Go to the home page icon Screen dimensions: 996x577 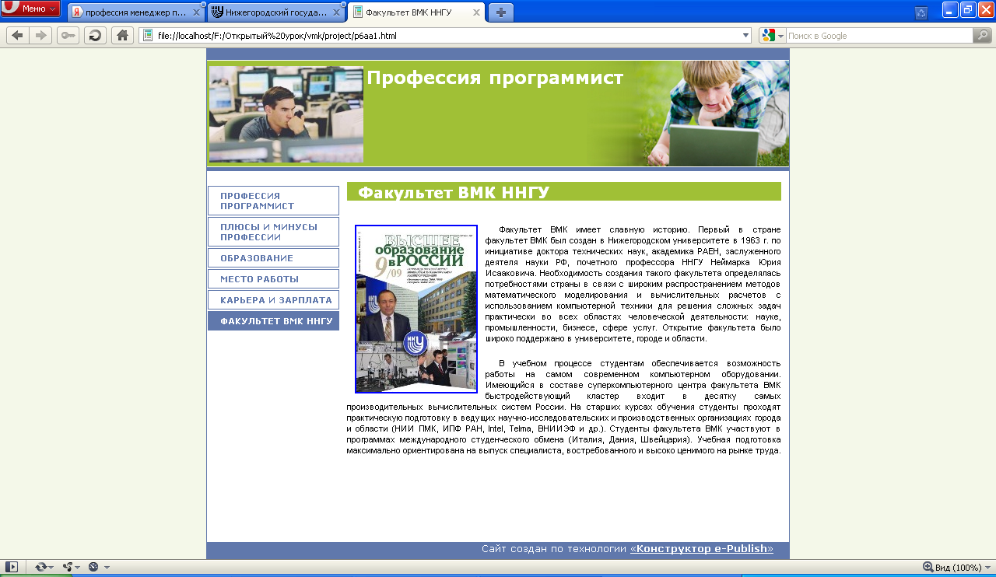click(122, 36)
